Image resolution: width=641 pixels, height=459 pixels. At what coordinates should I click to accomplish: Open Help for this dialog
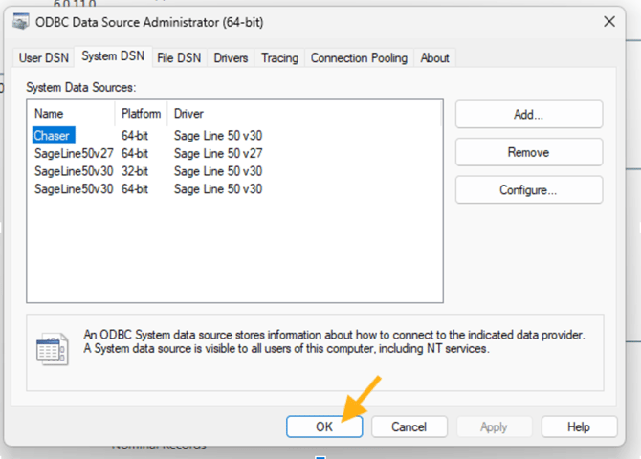tap(578, 426)
